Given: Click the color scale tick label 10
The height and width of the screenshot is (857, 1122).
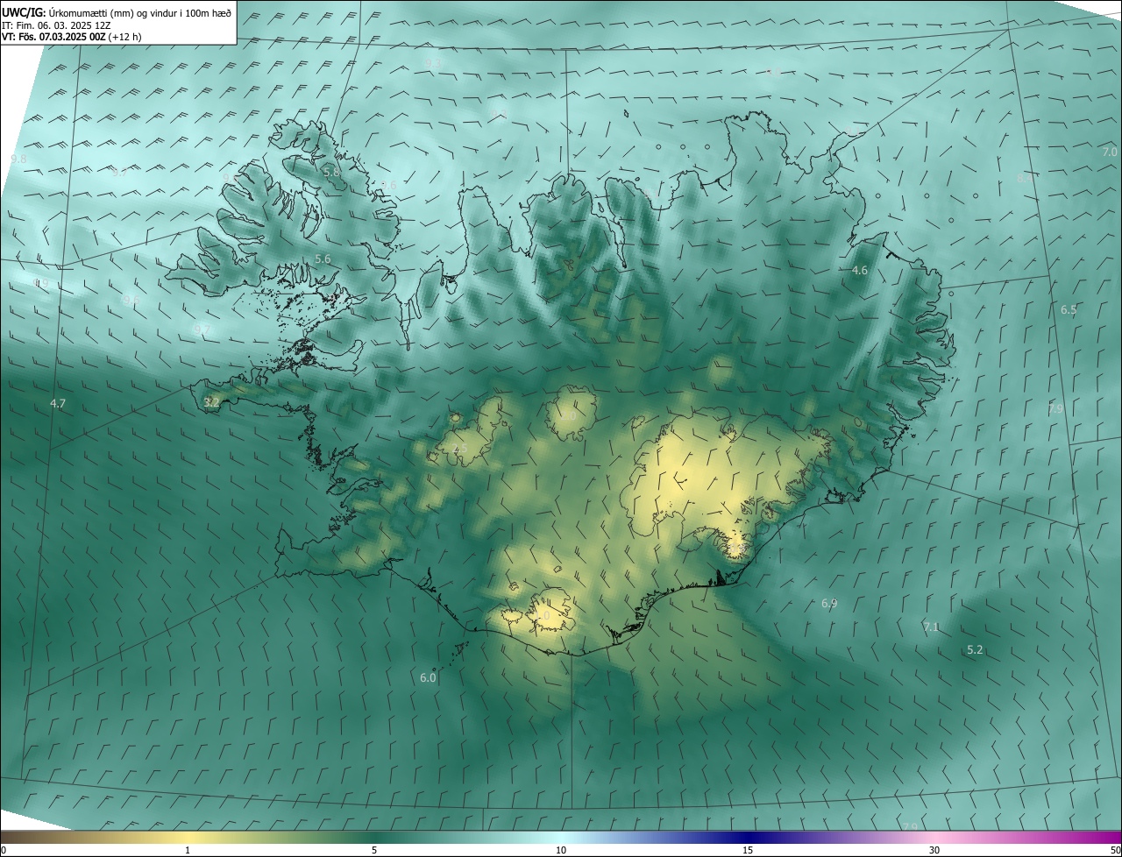Looking at the screenshot, I should pos(561,851).
